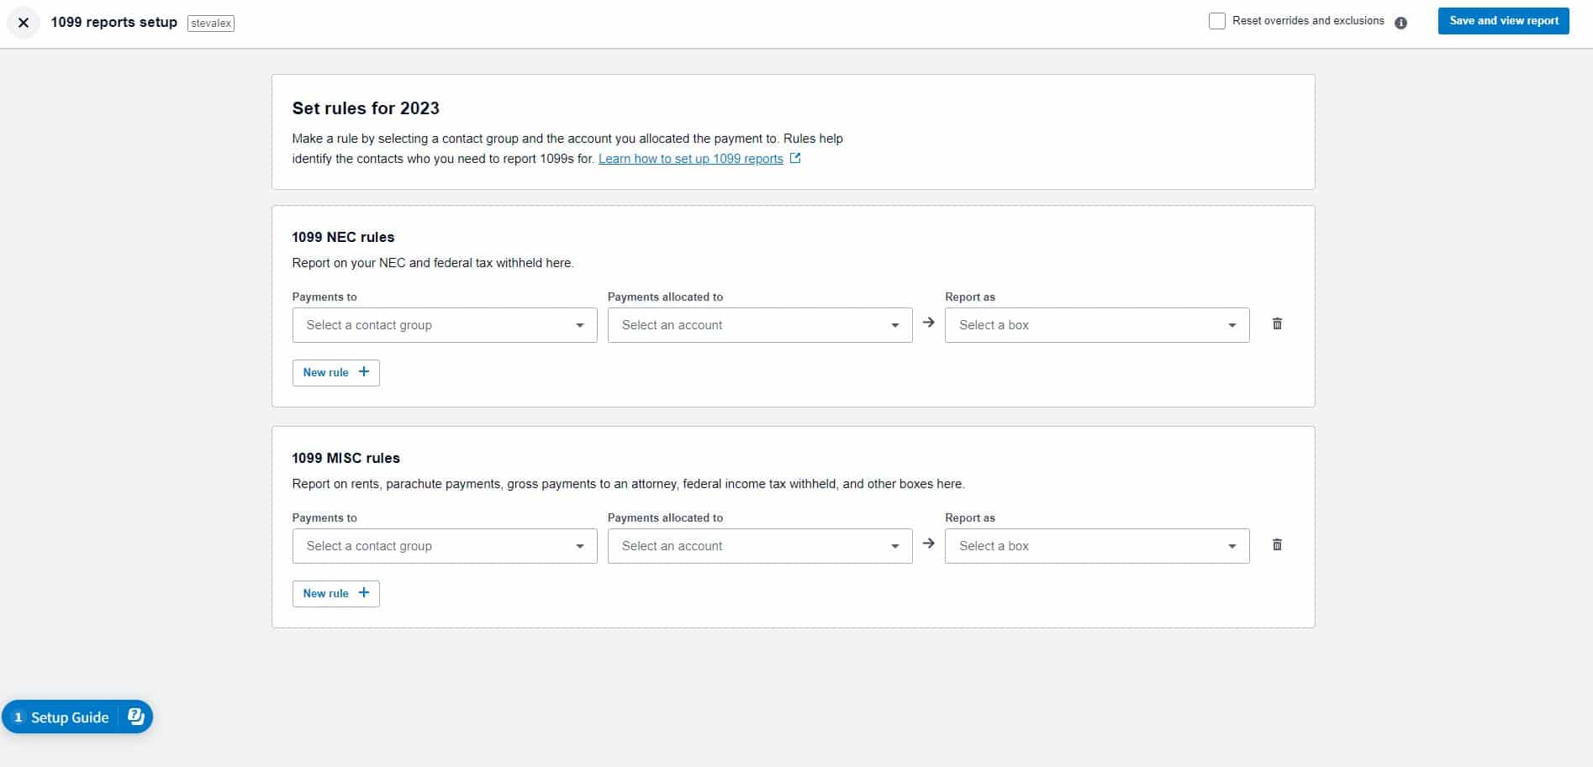Open NEC Select an account dropdown
The height and width of the screenshot is (767, 1593).
coord(760,325)
